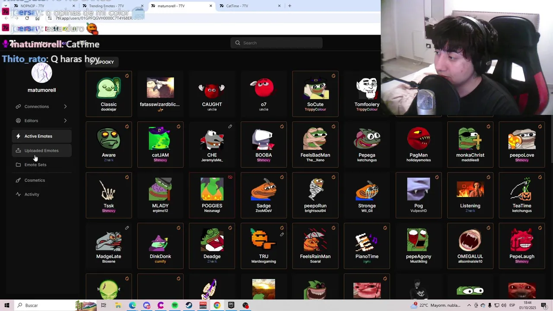Open the DinkDonk emote card

pos(160,245)
